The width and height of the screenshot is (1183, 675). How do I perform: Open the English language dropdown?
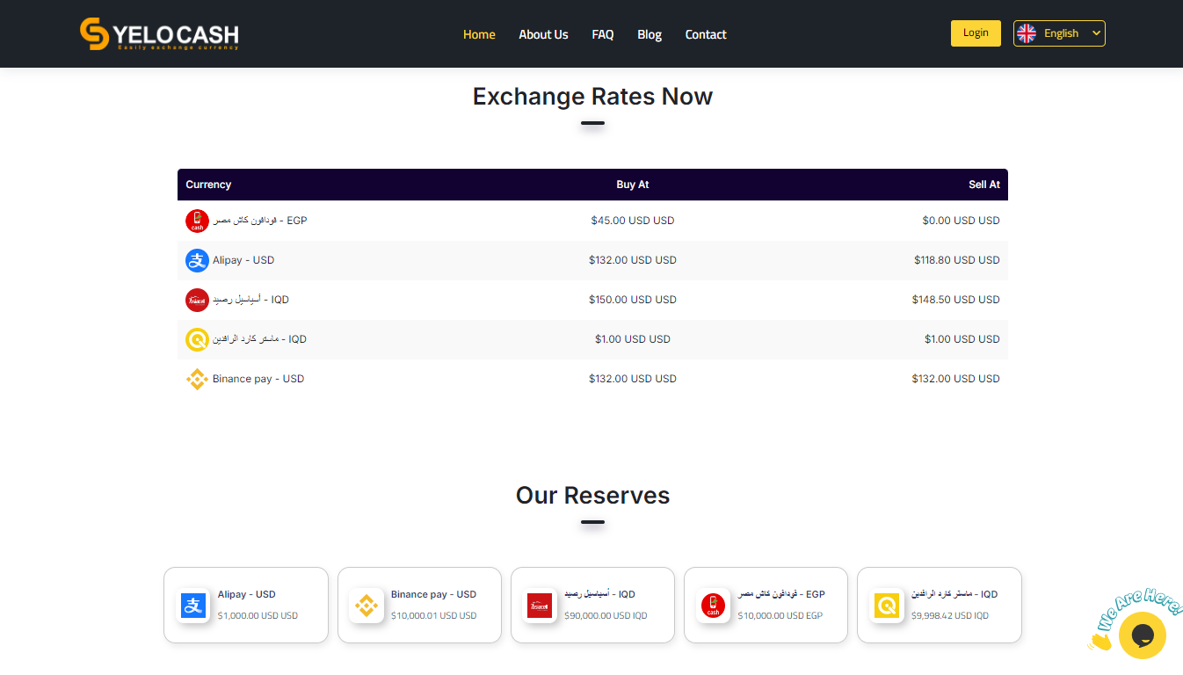[x=1059, y=33]
